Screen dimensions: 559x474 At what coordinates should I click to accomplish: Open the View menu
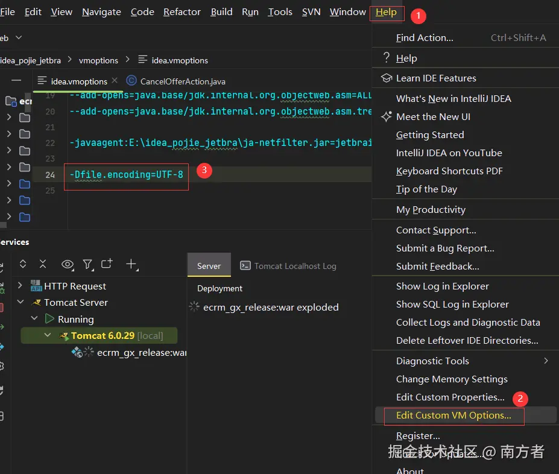[x=62, y=12]
